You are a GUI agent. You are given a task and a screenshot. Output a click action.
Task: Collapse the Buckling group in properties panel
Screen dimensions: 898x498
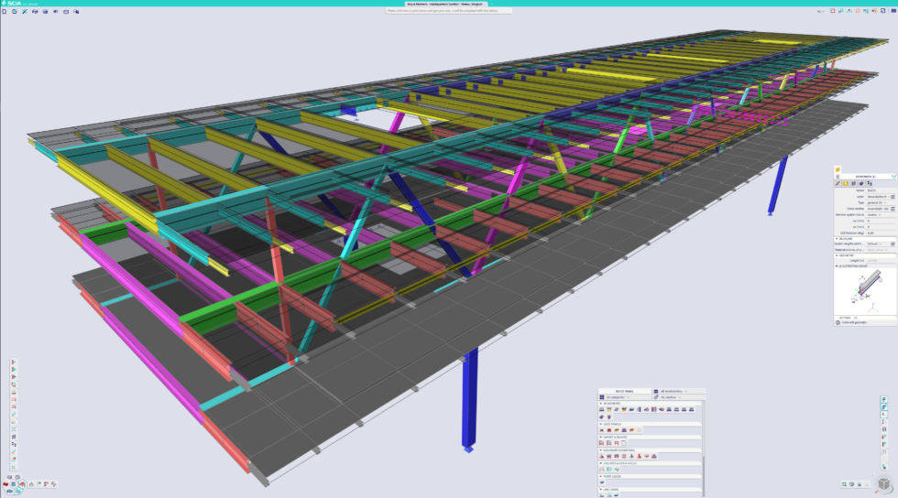pyautogui.click(x=838, y=238)
